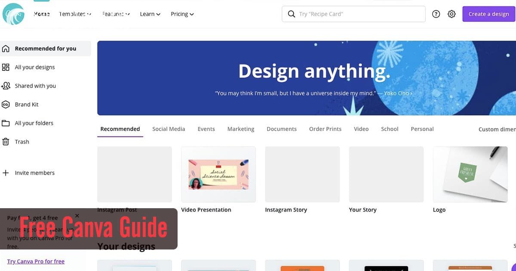The width and height of the screenshot is (516, 271).
Task: Select the Recommended tab
Action: tap(120, 129)
